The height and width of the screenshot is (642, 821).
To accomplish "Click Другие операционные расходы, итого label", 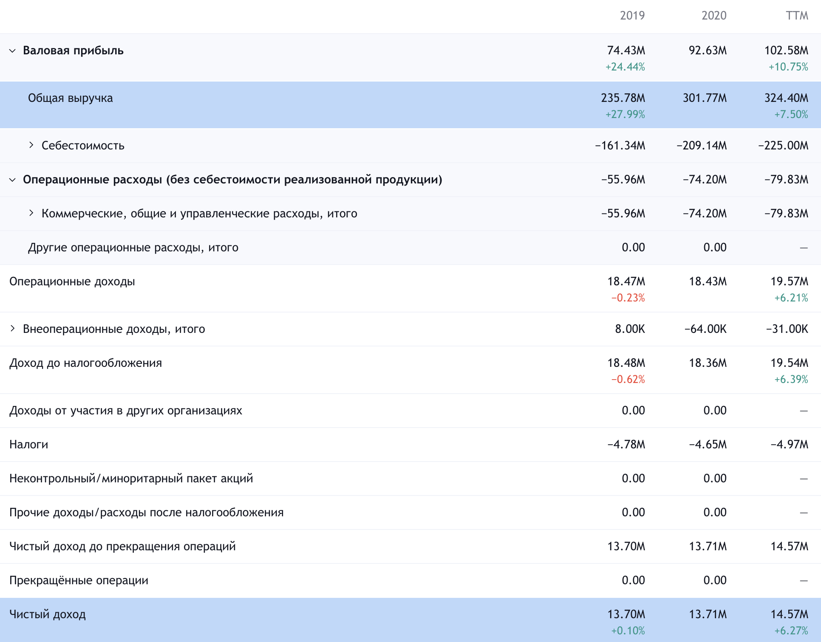I will 133,248.
